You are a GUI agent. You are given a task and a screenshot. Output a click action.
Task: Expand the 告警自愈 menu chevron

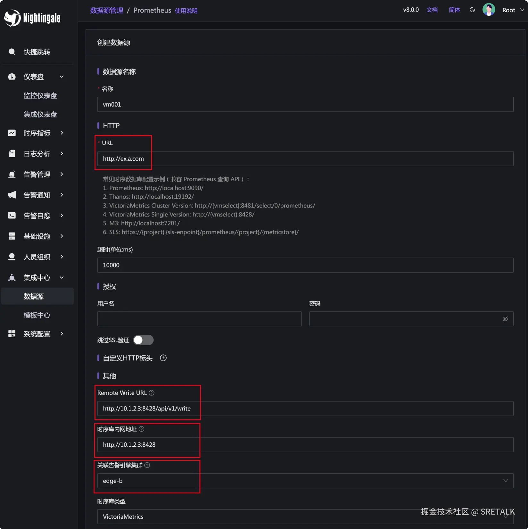click(x=62, y=216)
